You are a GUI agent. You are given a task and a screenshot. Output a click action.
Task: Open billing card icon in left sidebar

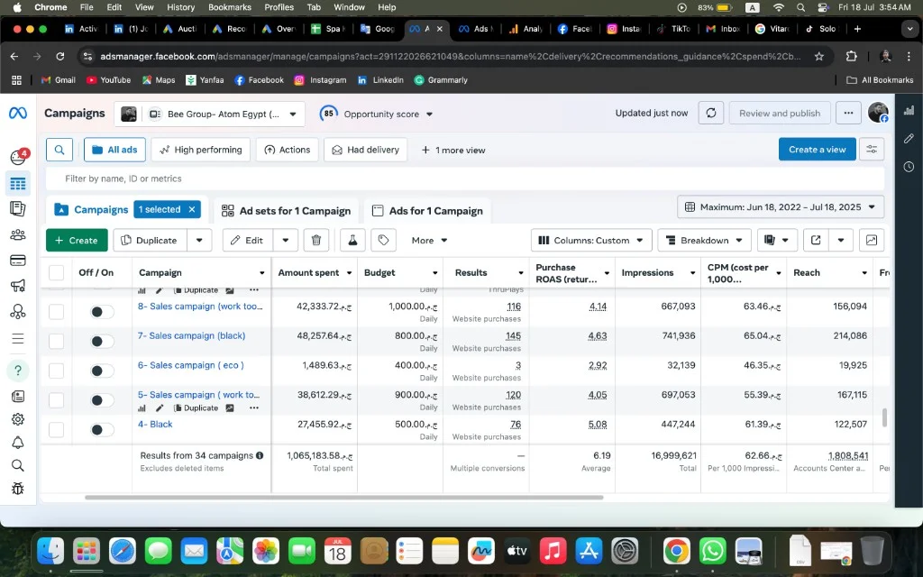tap(18, 261)
